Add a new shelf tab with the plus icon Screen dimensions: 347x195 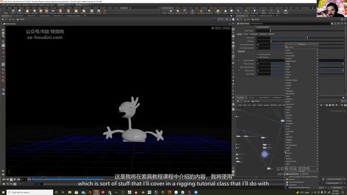pos(130,8)
